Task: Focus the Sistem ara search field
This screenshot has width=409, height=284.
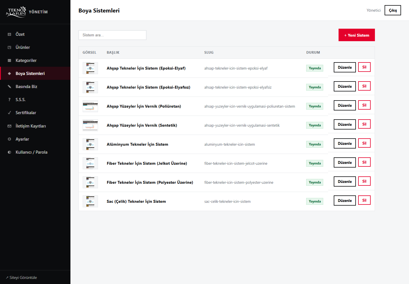Action: pyautogui.click(x=112, y=35)
